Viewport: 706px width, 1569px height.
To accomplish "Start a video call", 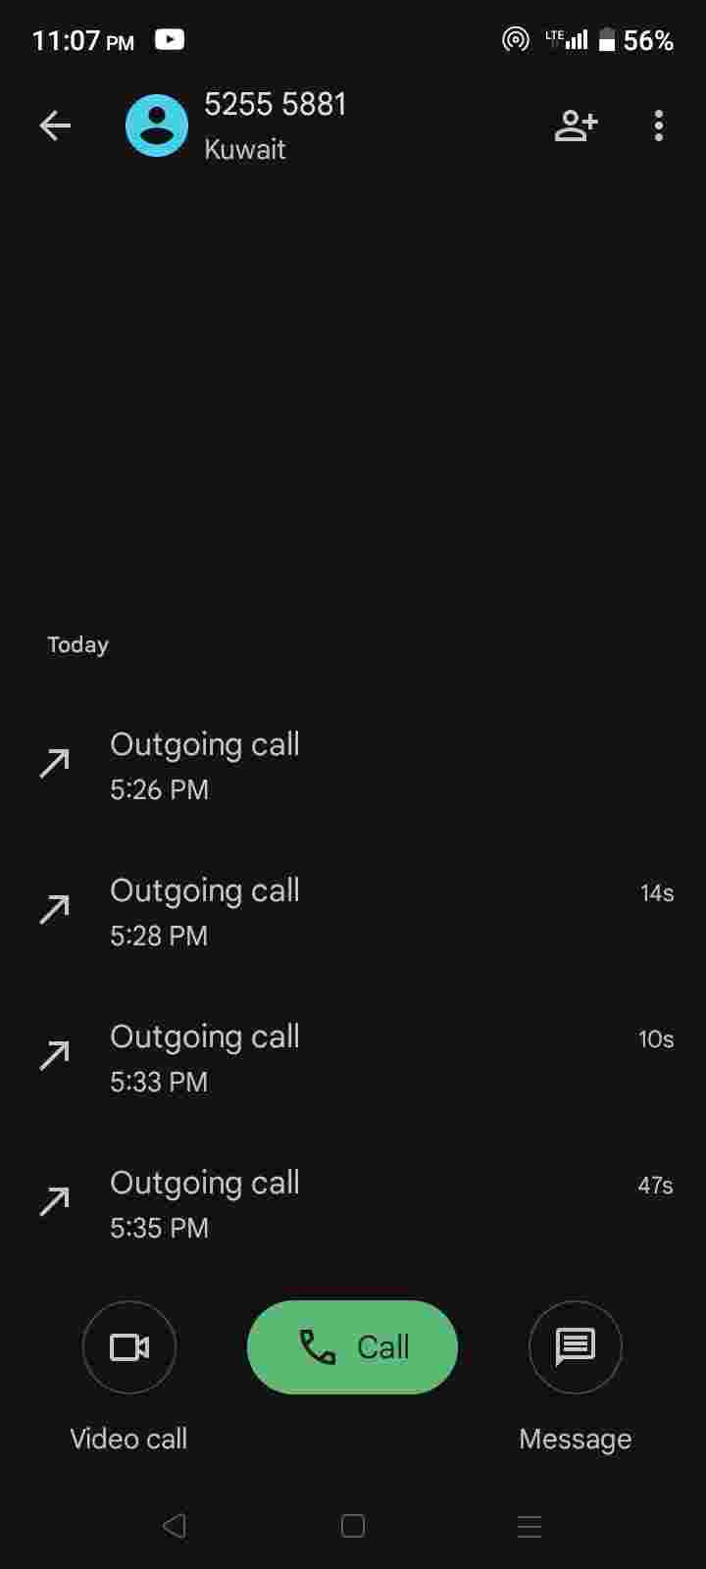I will 129,1346.
